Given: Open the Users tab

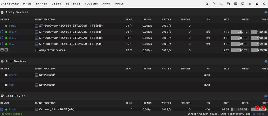Looking at the screenshot, I should pos(56,3).
